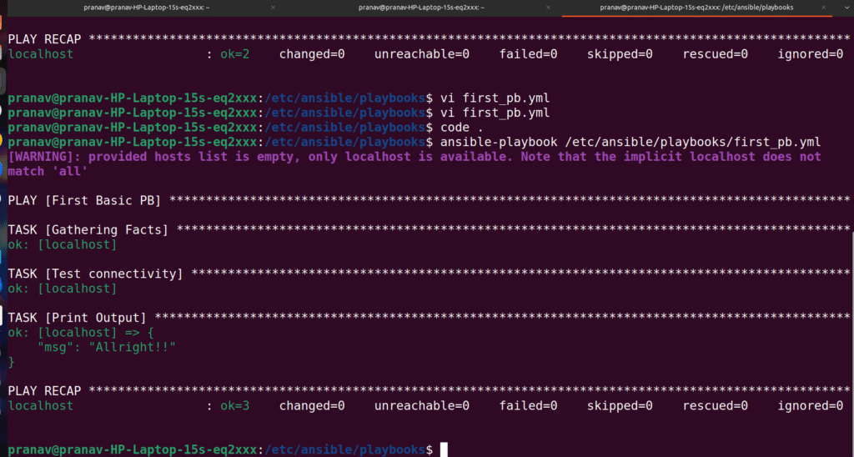Click the 'TASK [Print Output]' line
Viewport: 854px width, 457px height.
coord(77,318)
